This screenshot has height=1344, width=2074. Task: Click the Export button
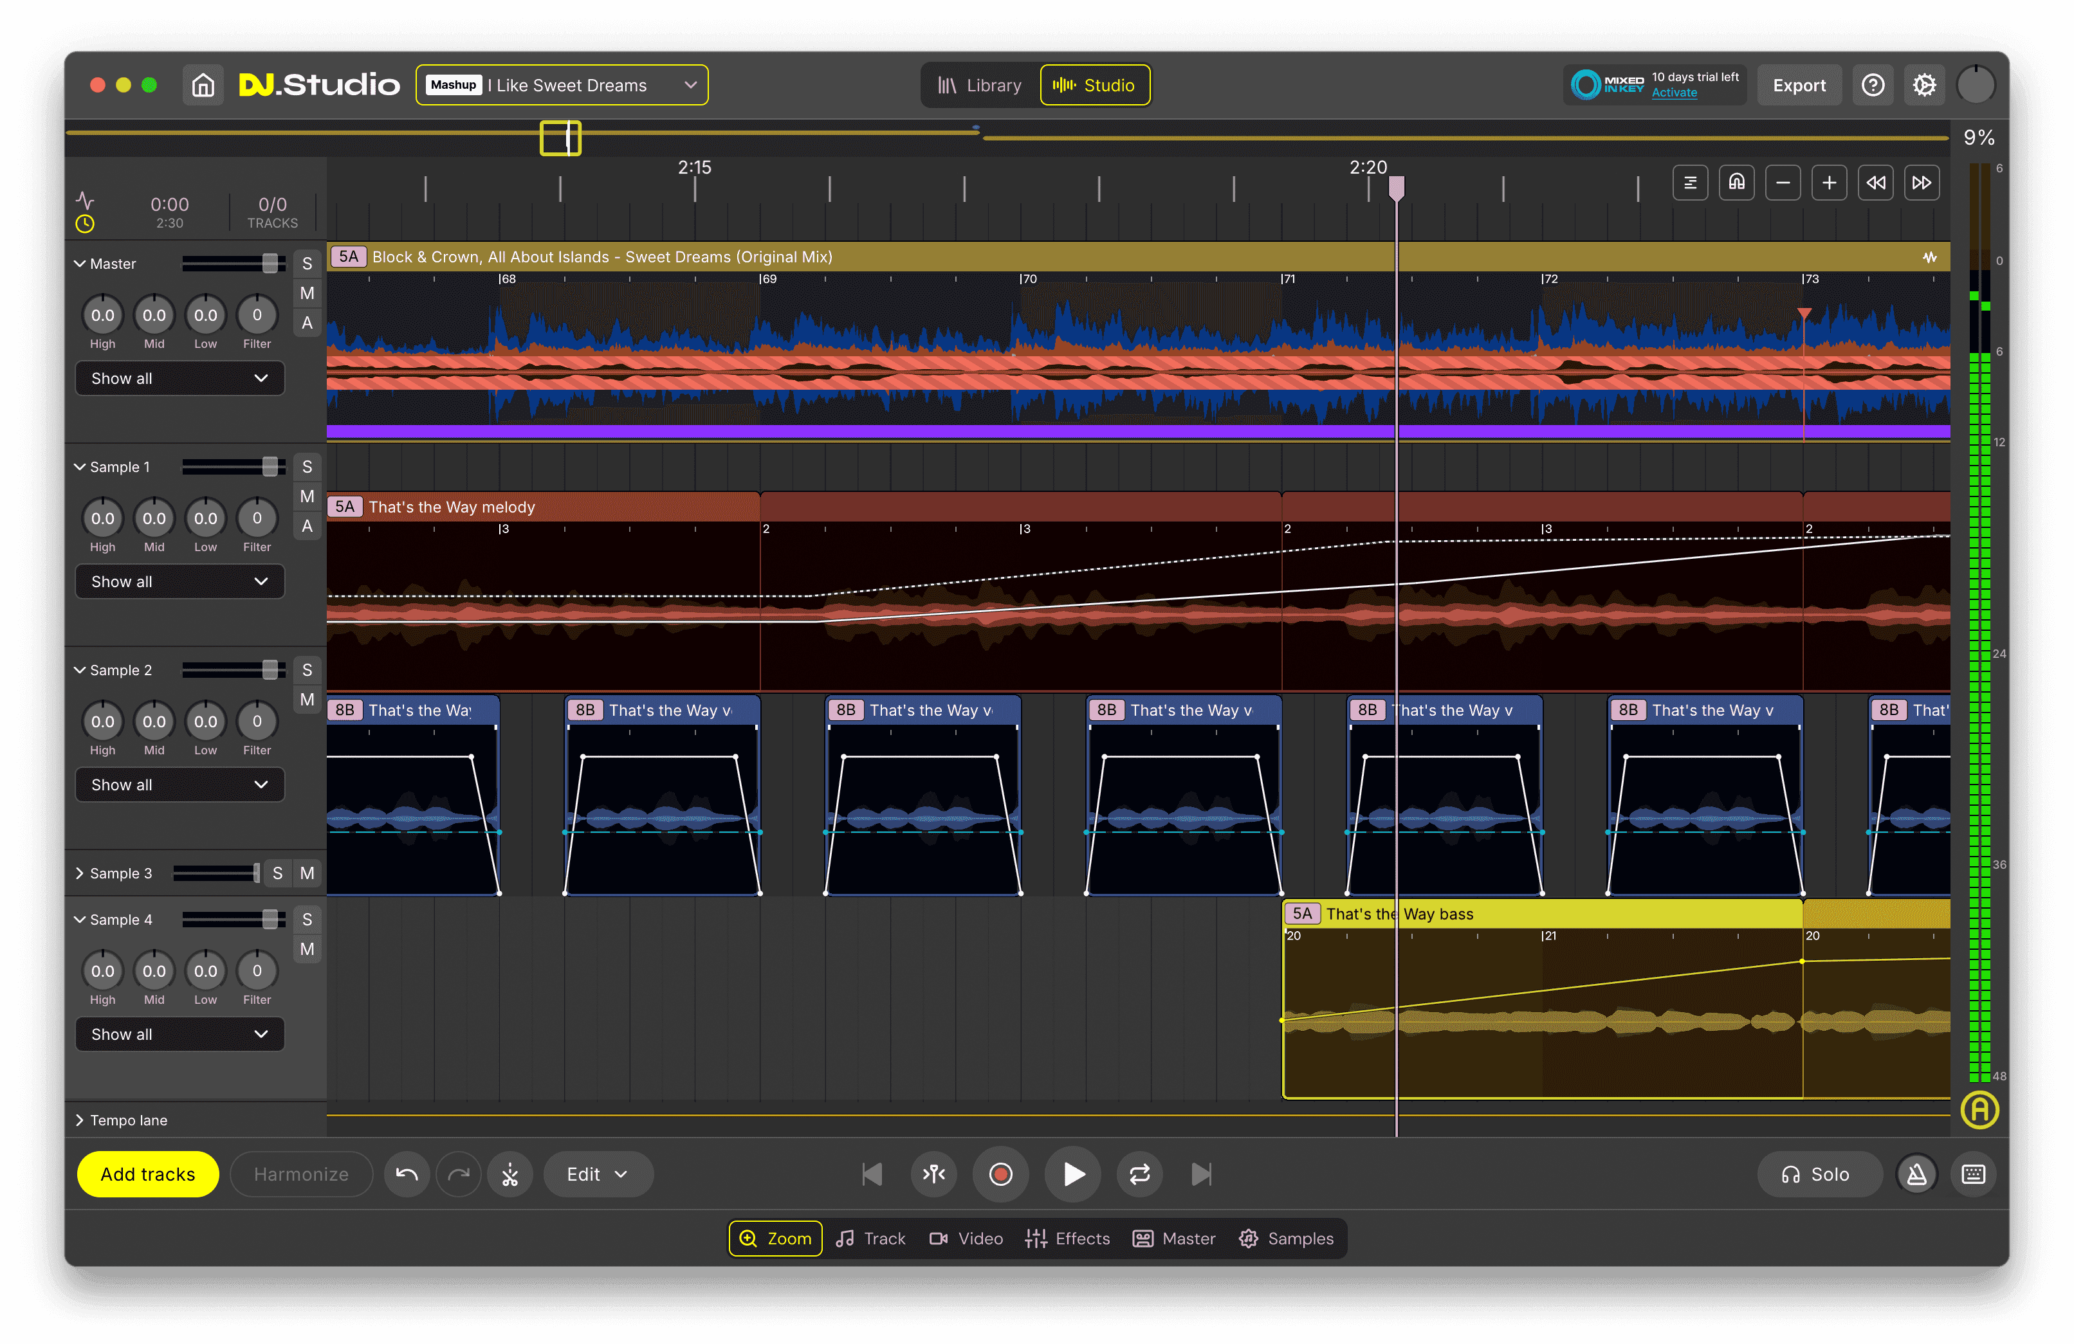click(x=1799, y=86)
